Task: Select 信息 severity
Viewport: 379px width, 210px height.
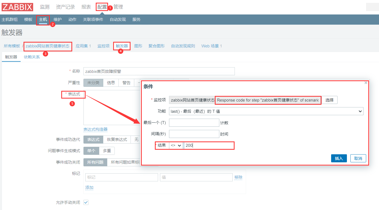Action: pyautogui.click(x=111, y=83)
